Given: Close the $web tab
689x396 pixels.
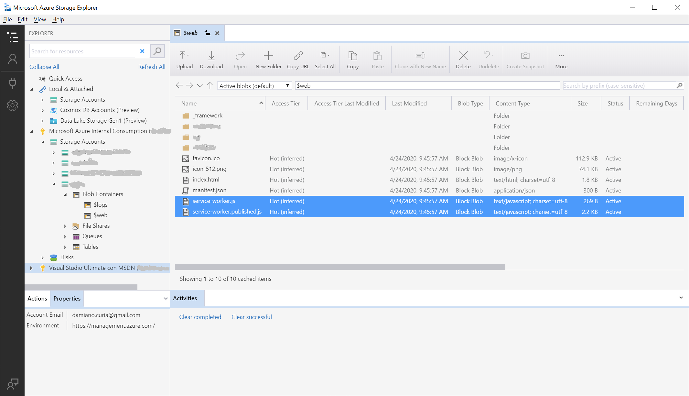Looking at the screenshot, I should coord(217,33).
